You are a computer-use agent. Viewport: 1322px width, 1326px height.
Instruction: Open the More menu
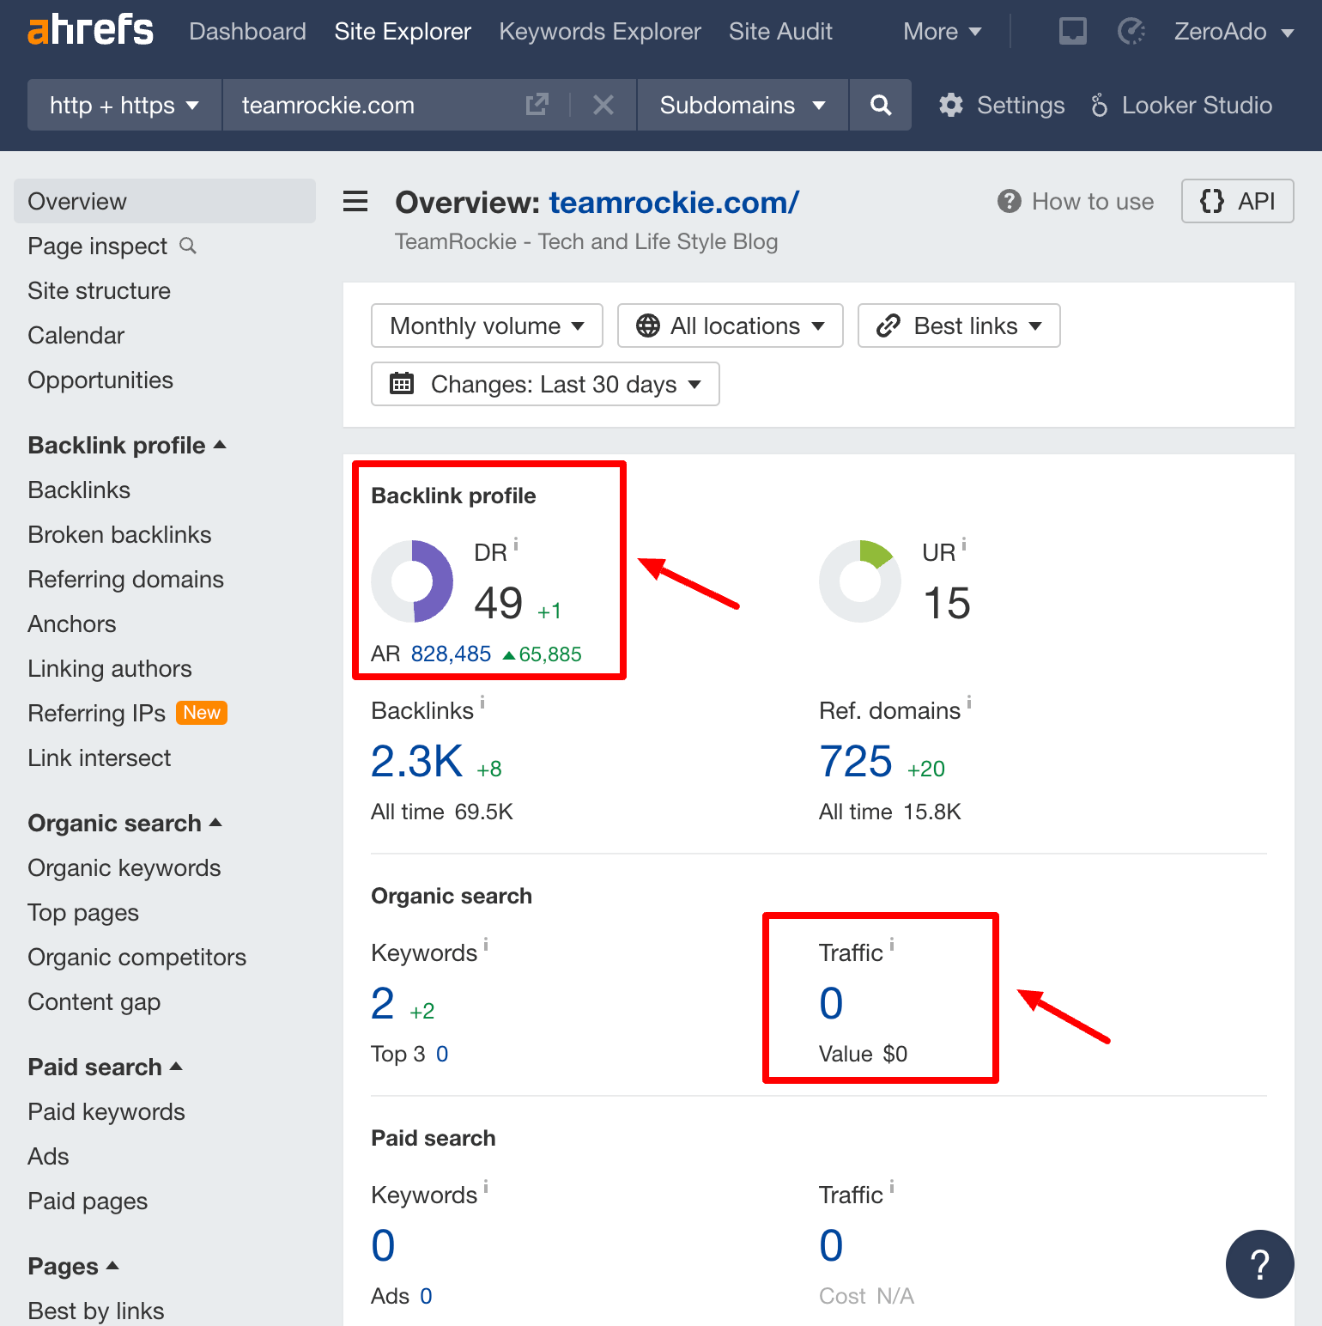click(942, 32)
